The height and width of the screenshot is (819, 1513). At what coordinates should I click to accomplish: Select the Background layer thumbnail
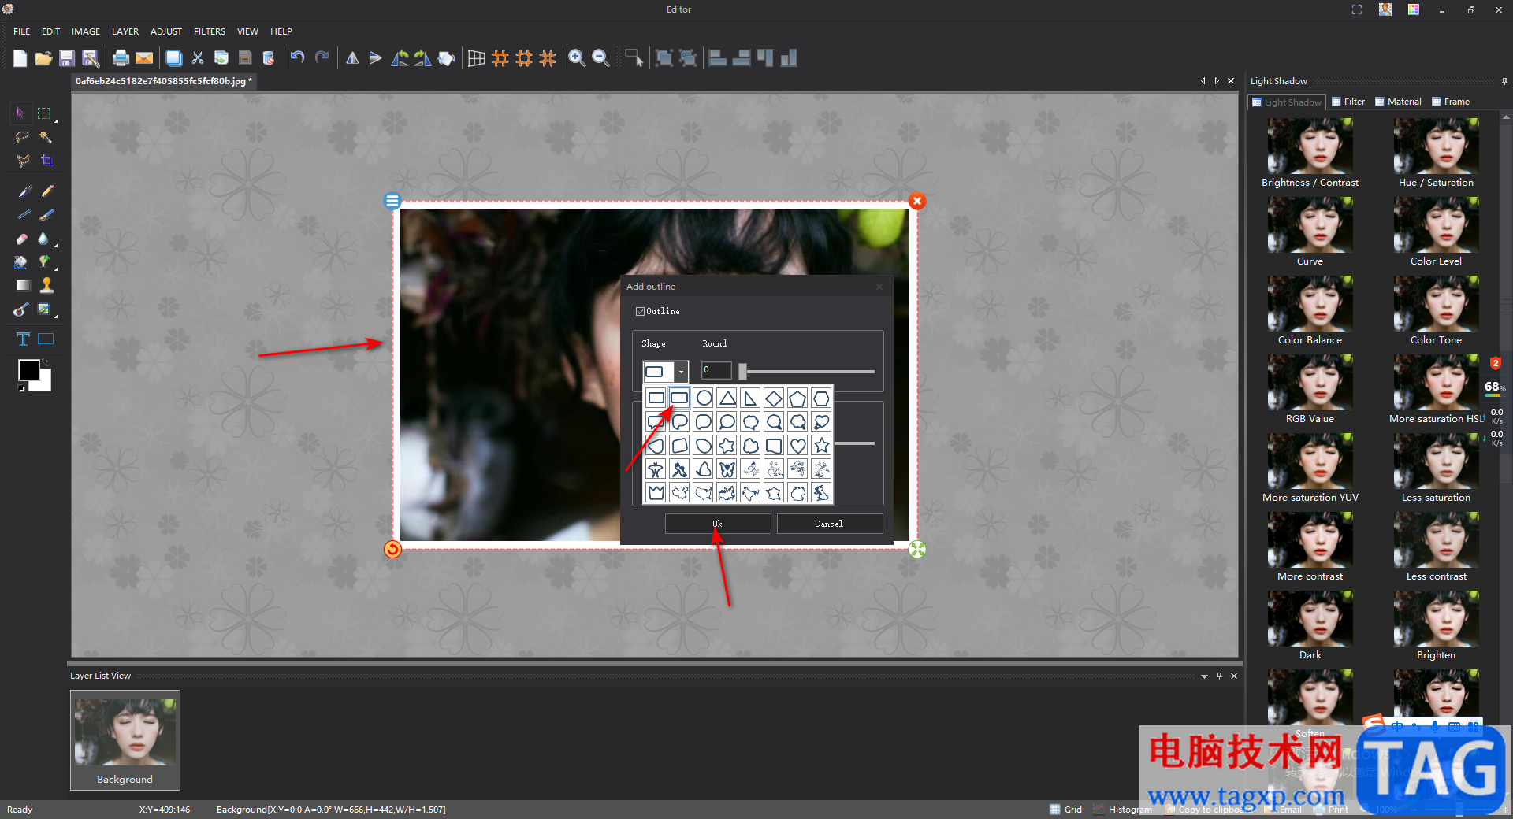125,740
